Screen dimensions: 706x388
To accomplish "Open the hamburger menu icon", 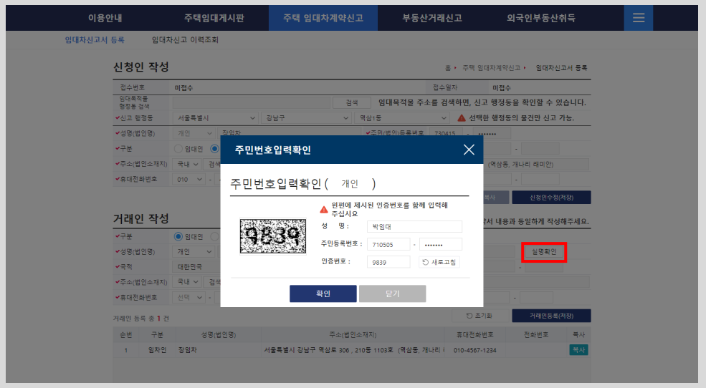I will click(x=639, y=18).
